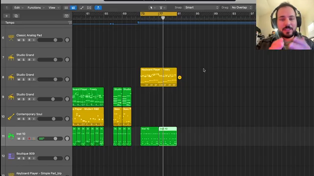
Task: Click track 8 Studio Grand piano icon
Action: tap(11, 77)
